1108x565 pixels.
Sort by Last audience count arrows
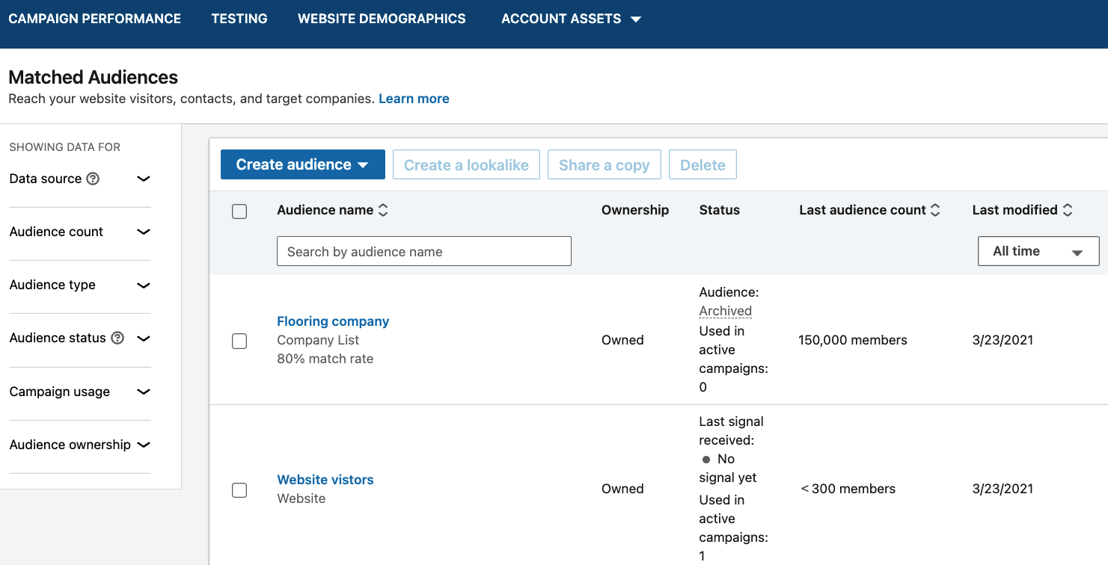click(935, 210)
